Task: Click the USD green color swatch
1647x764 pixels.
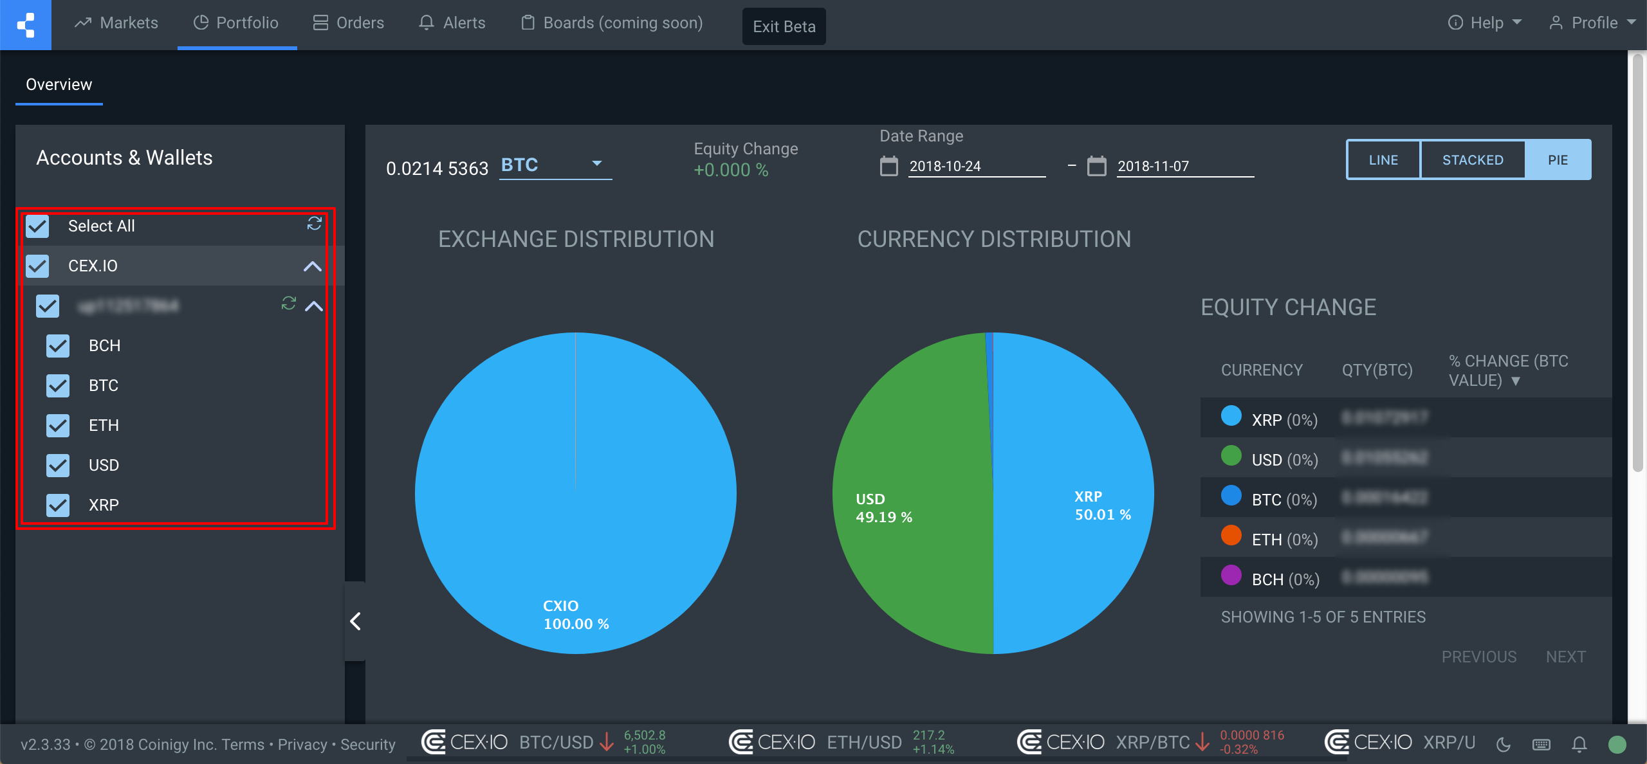Action: click(x=1231, y=456)
